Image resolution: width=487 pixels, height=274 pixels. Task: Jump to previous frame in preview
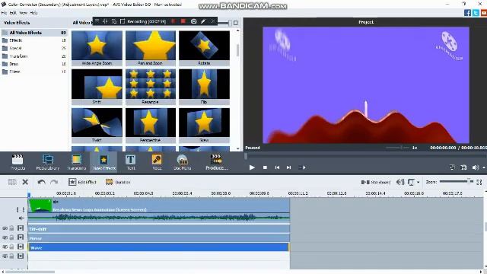click(277, 167)
